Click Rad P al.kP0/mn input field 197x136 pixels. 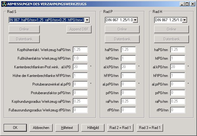tap(128, 67)
